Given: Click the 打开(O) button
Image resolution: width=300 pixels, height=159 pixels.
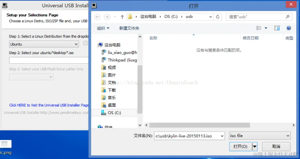Looking at the screenshot, I should (240, 146).
